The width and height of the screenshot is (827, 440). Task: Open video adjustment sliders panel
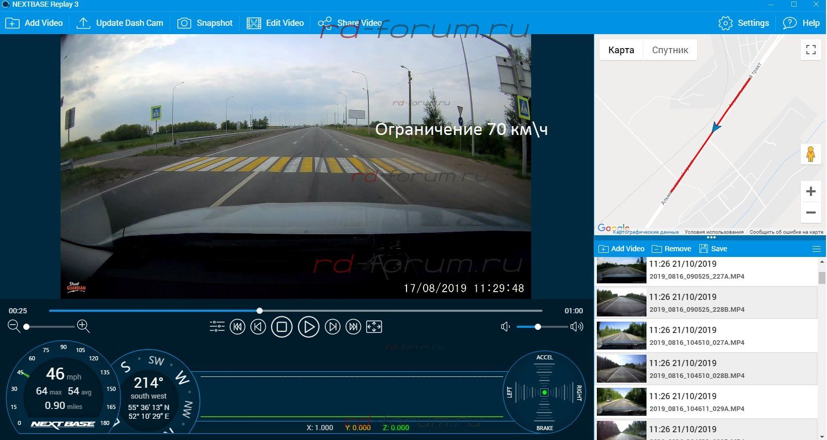(x=217, y=326)
